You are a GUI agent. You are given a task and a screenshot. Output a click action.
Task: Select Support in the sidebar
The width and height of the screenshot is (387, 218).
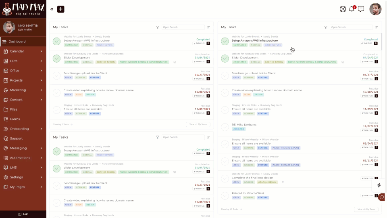point(16,138)
